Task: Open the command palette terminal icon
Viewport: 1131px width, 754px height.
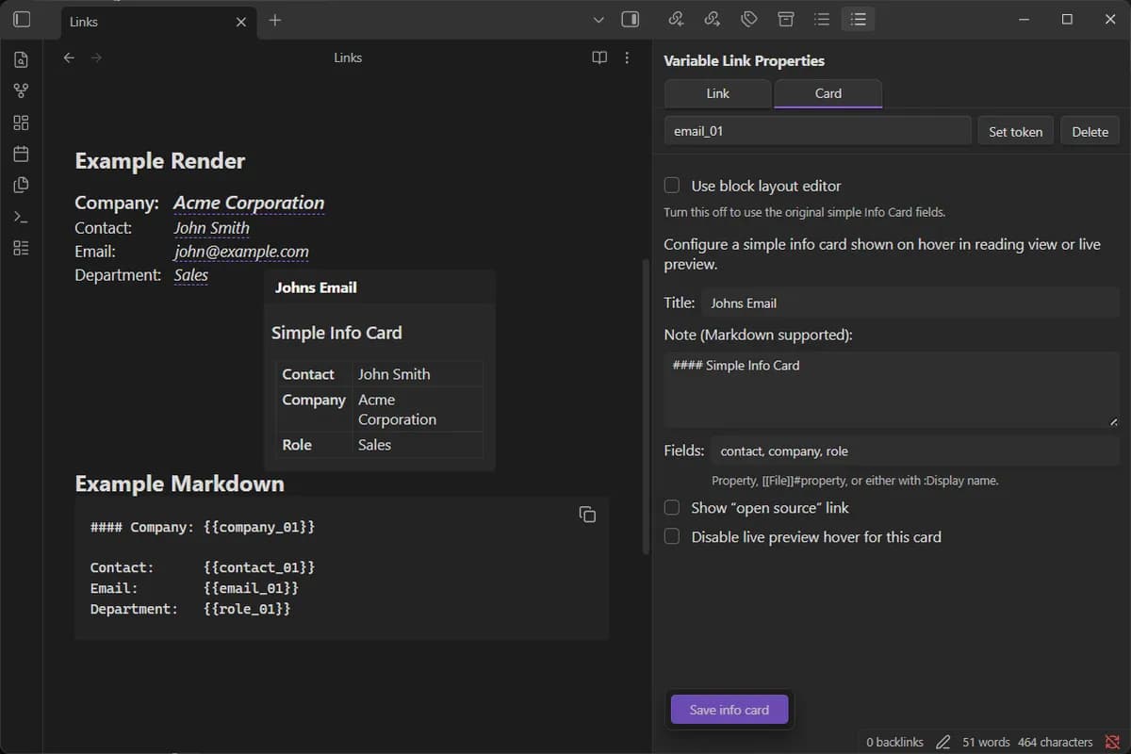Action: pyautogui.click(x=21, y=217)
